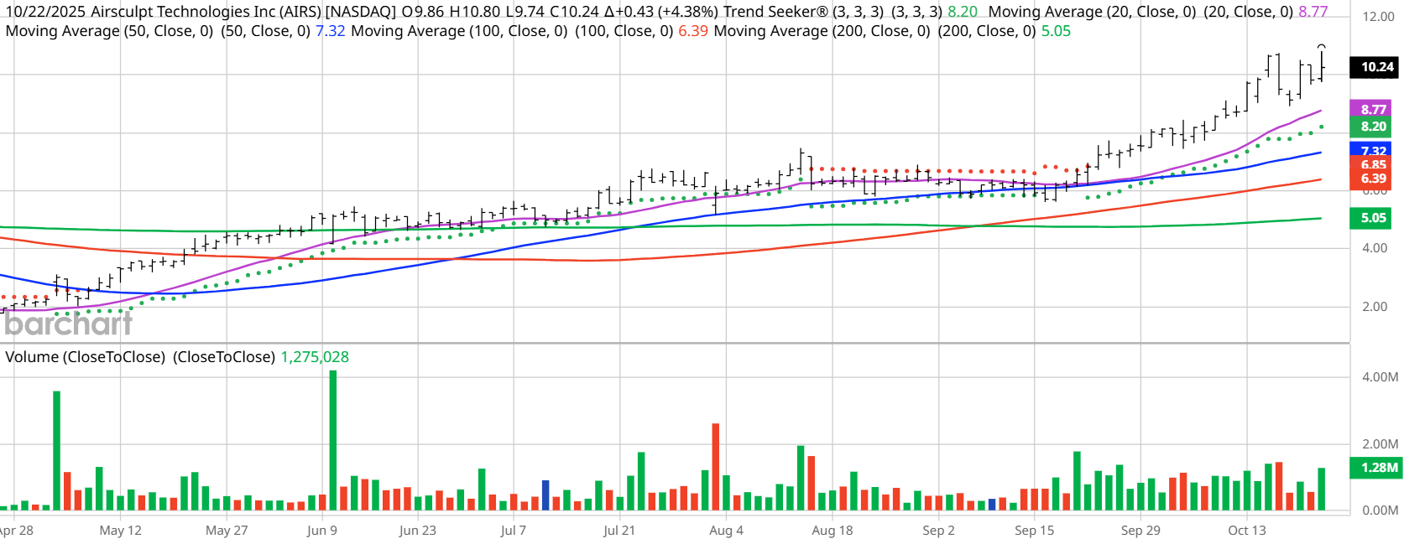
Task: Click the 4.00 price axis label
Action: click(1375, 248)
